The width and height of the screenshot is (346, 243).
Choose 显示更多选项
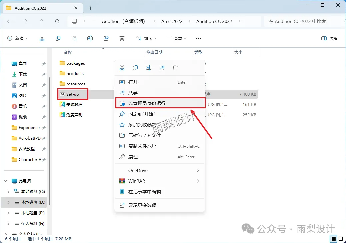[160, 205]
